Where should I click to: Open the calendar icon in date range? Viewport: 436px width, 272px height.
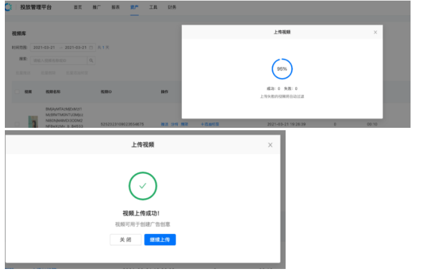point(91,47)
